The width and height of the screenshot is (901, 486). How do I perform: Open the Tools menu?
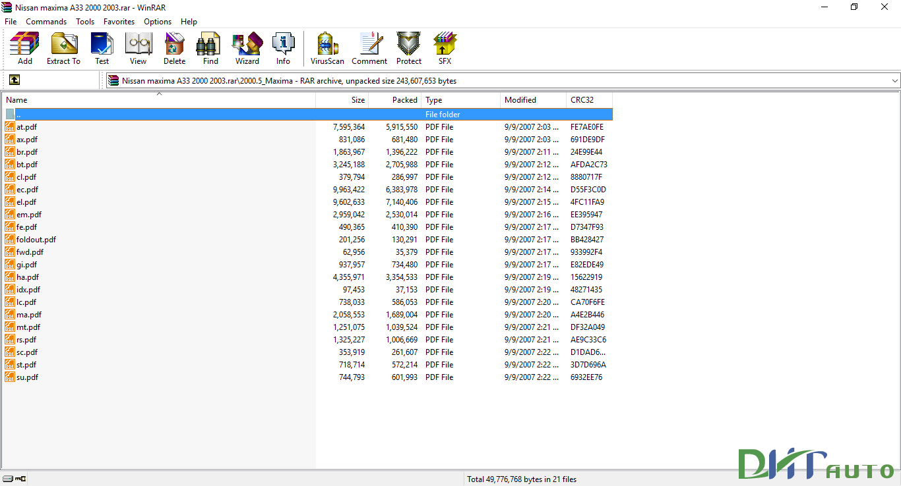pos(85,22)
